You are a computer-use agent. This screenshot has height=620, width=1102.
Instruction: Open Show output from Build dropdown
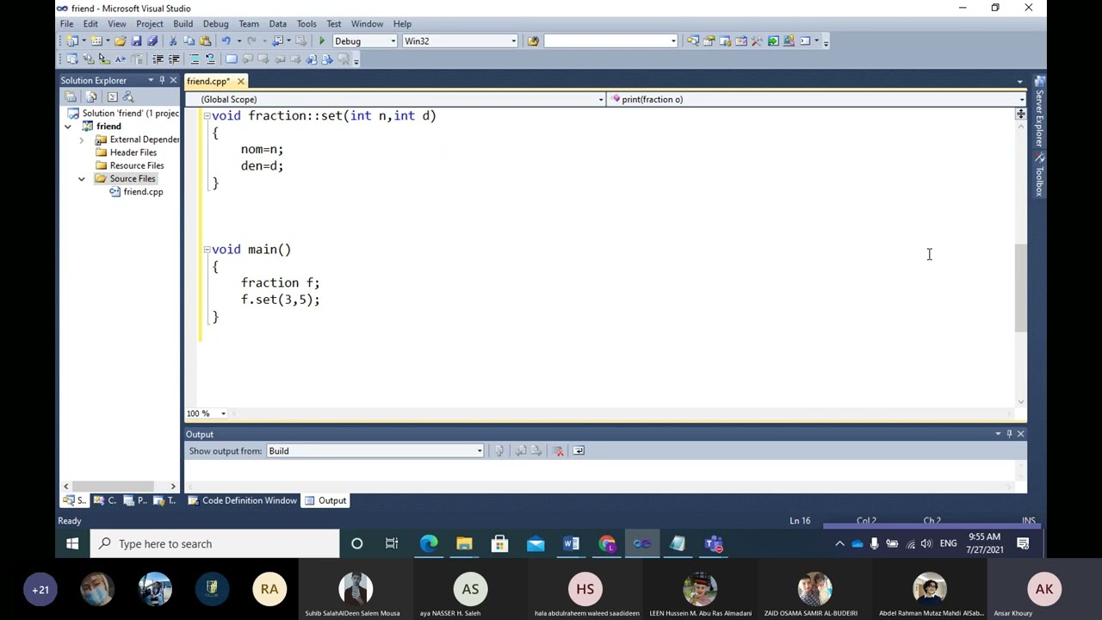coord(480,450)
